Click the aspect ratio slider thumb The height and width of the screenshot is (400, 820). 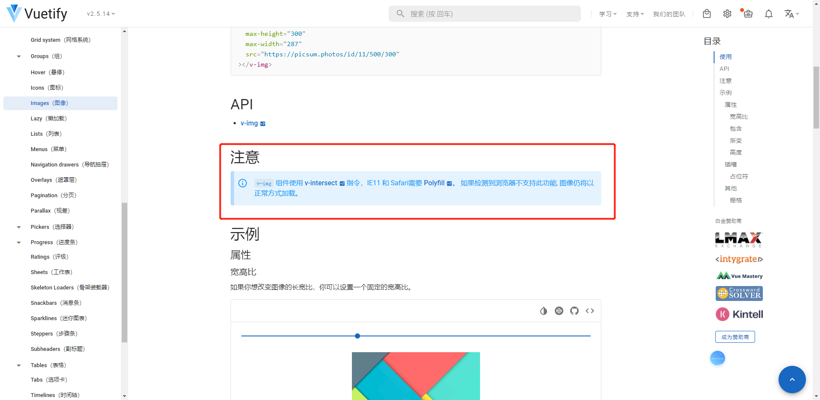point(357,336)
